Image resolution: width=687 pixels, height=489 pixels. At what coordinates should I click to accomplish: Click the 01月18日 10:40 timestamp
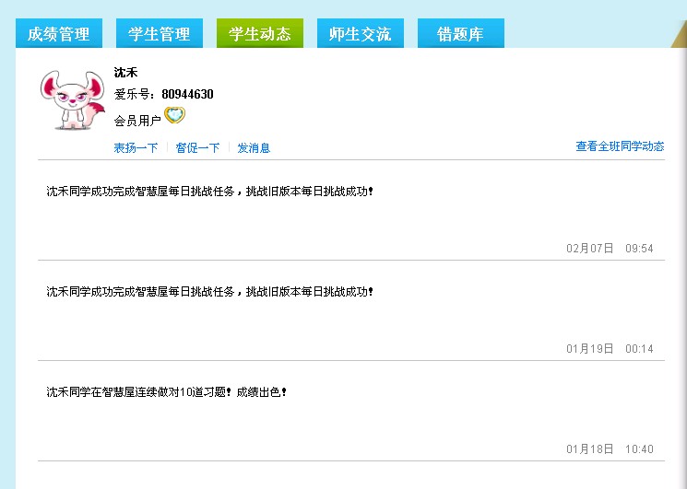pyautogui.click(x=610, y=449)
